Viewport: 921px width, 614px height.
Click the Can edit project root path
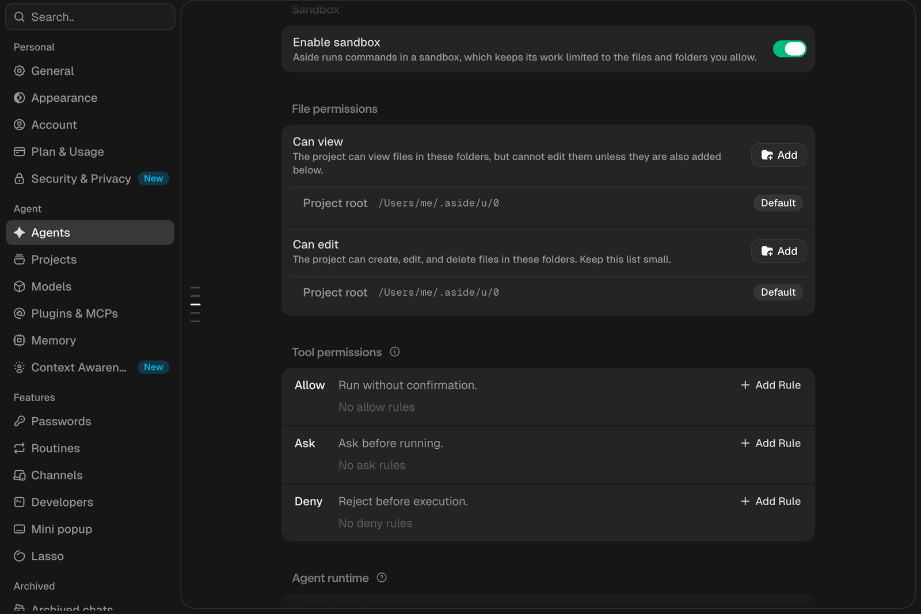pos(439,292)
